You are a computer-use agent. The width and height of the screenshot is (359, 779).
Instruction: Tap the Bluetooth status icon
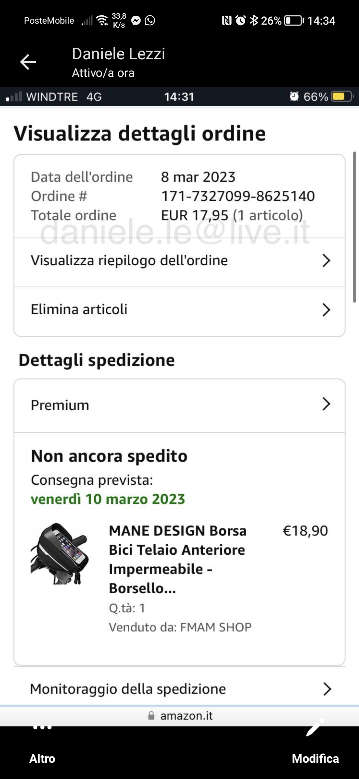tap(254, 21)
